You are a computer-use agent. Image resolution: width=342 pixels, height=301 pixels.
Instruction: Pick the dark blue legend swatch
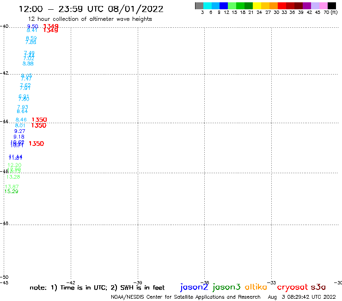[224, 6]
